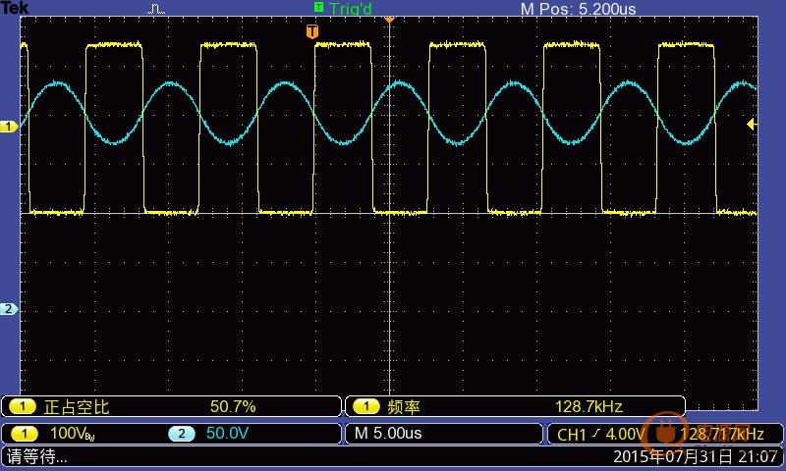The height and width of the screenshot is (471, 786).
Task: Click the 4.00V trigger level readout
Action: click(625, 434)
